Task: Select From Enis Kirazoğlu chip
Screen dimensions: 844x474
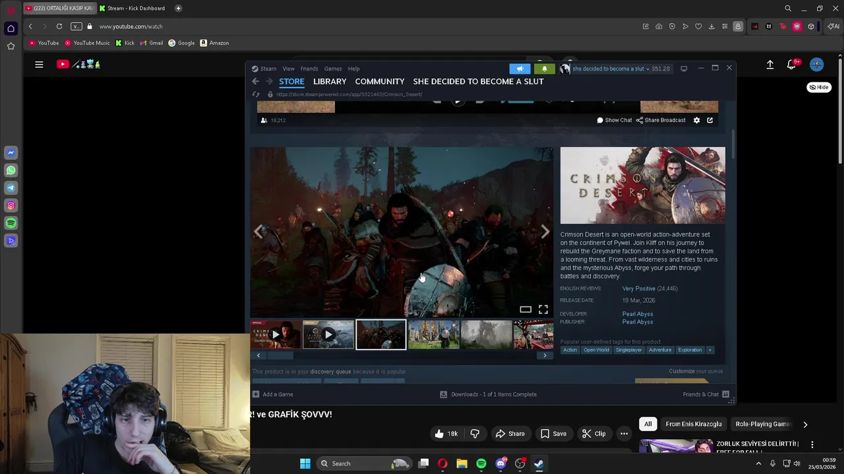Action: click(x=694, y=424)
